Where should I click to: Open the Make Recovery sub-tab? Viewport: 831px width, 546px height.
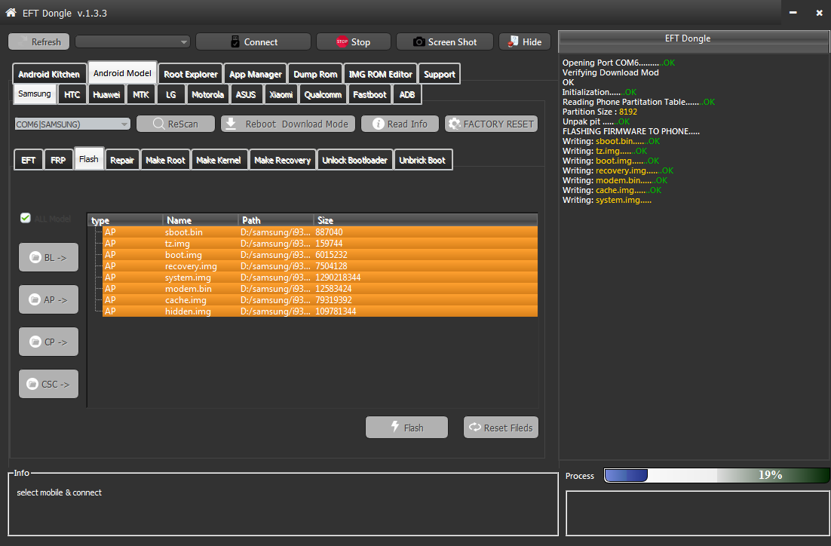coord(283,160)
